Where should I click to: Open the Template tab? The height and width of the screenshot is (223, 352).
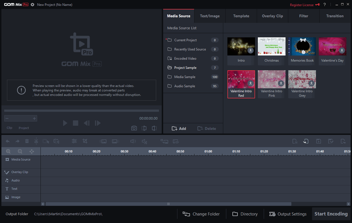point(241,16)
